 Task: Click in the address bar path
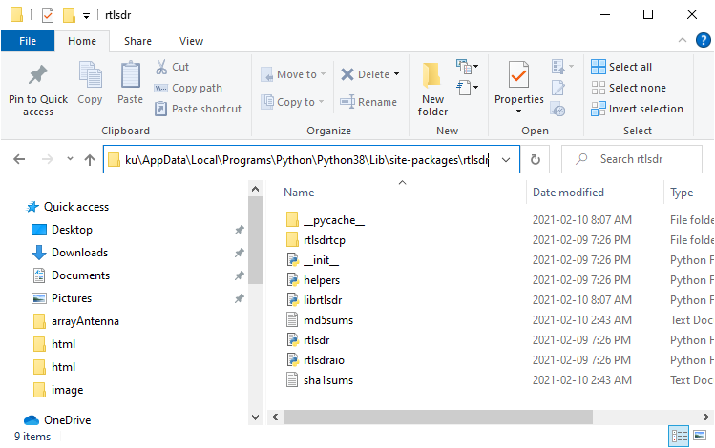306,160
